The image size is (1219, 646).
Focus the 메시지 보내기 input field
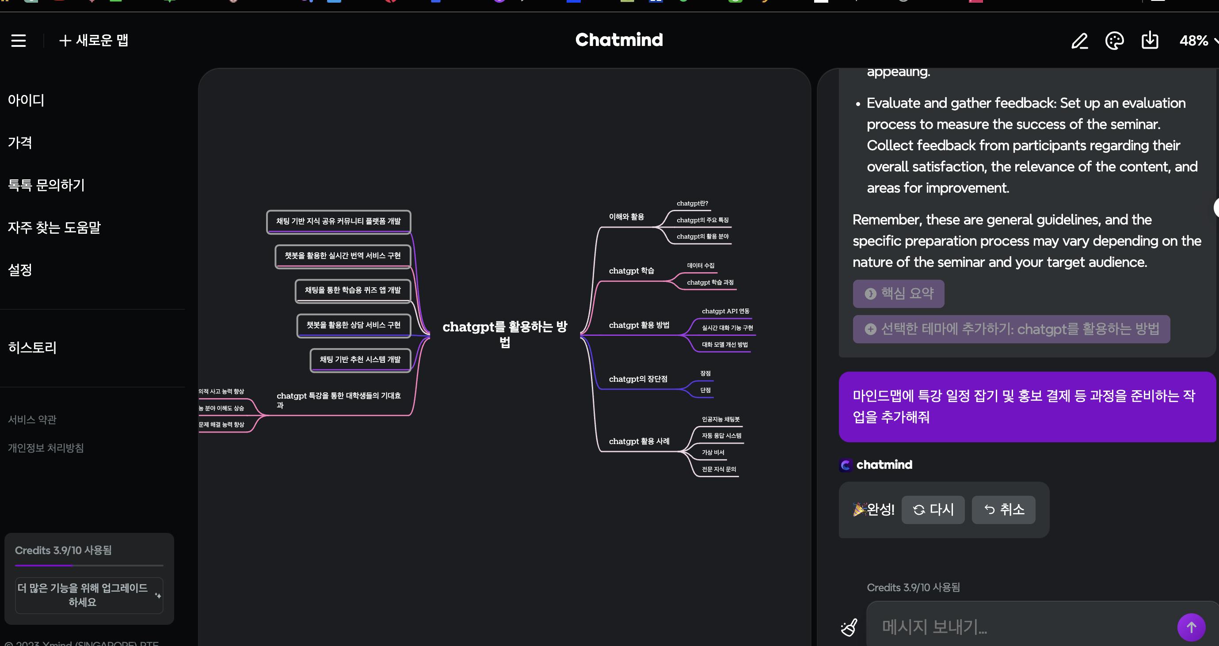1022,627
